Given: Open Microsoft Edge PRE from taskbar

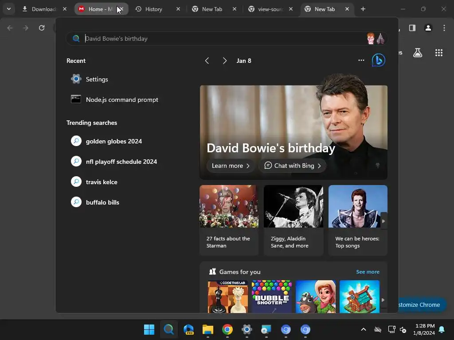Looking at the screenshot, I should point(188,329).
